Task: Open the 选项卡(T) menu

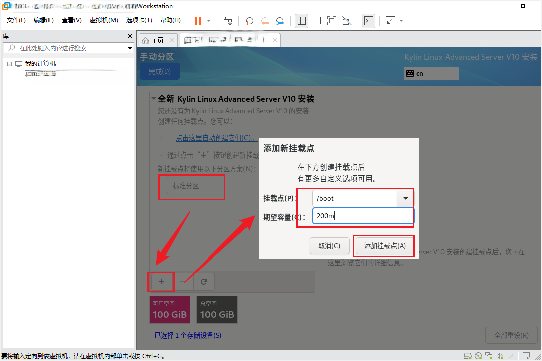Action: point(139,20)
